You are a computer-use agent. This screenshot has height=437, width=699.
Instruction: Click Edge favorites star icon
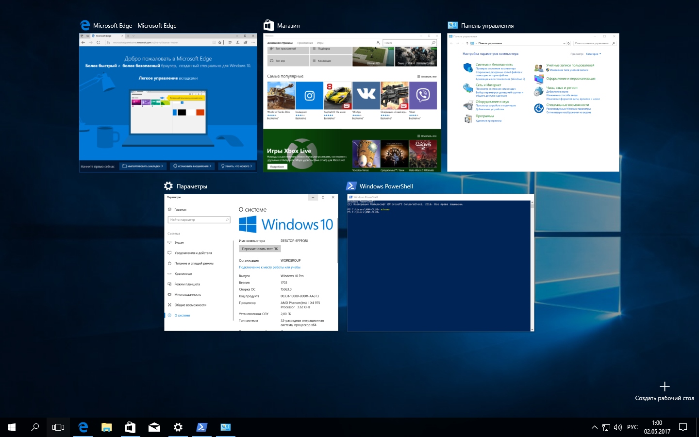click(220, 43)
